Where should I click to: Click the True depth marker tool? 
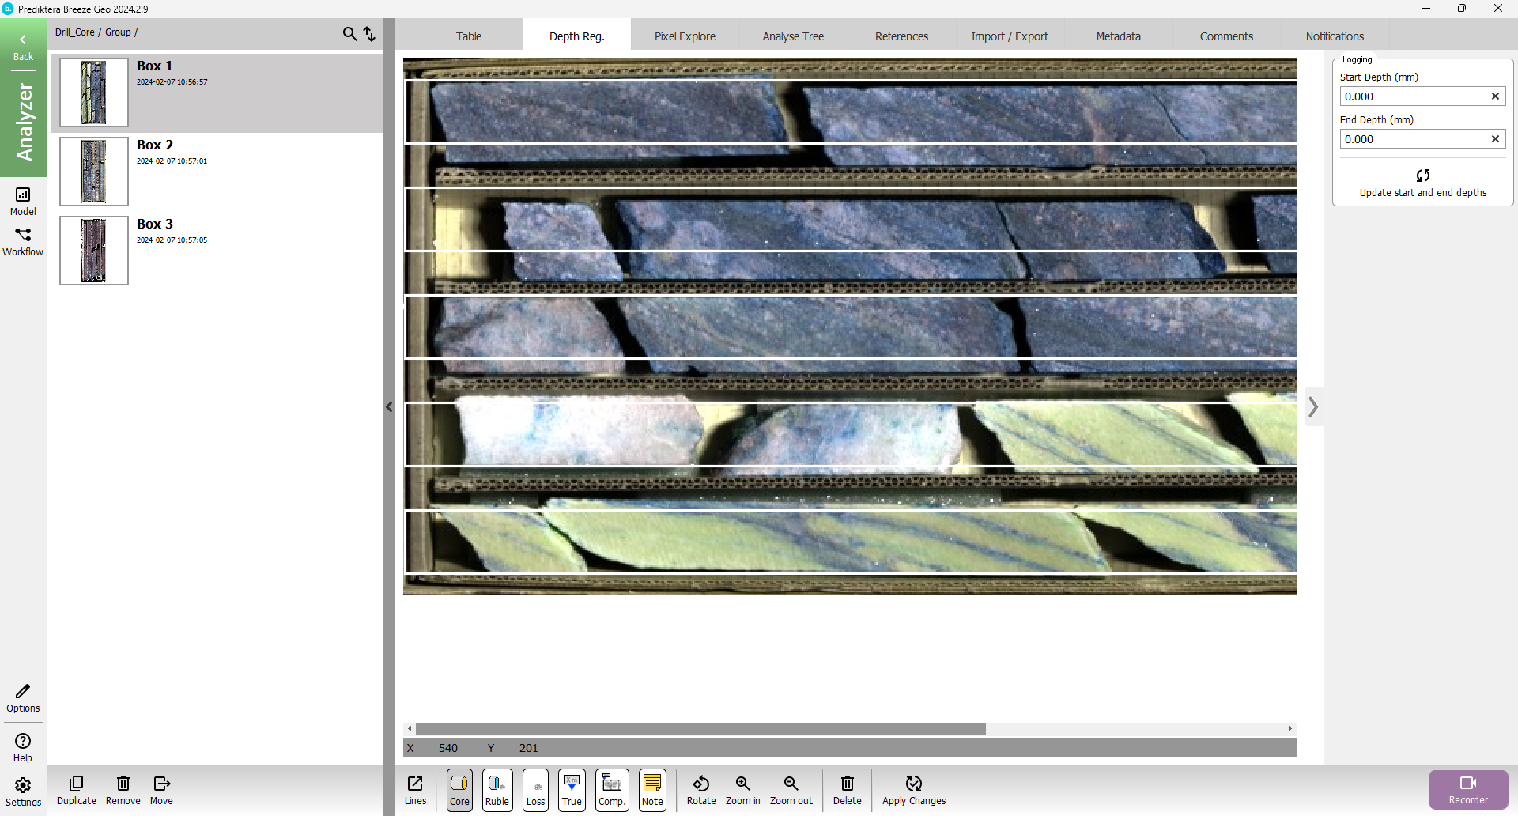[572, 789]
